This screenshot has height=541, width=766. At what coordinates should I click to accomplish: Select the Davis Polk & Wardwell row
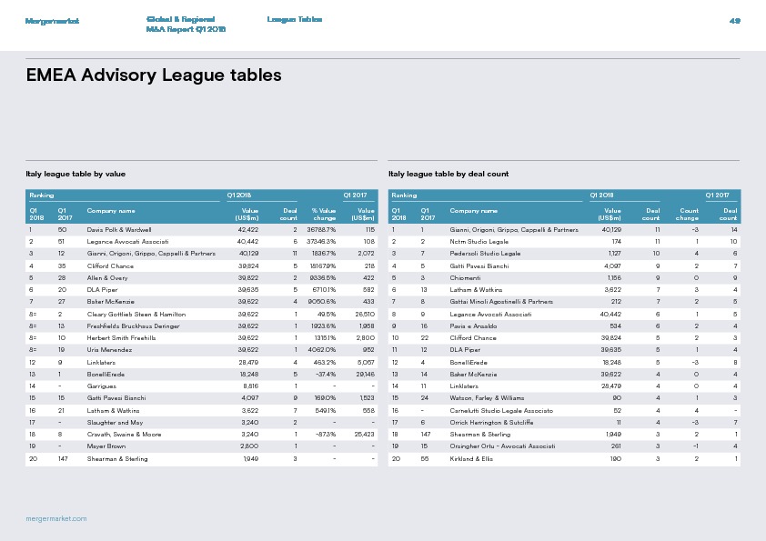click(202, 229)
